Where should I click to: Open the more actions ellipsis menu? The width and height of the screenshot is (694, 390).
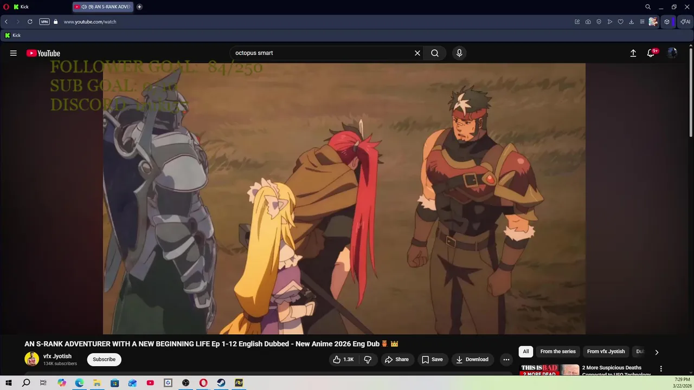click(x=506, y=360)
